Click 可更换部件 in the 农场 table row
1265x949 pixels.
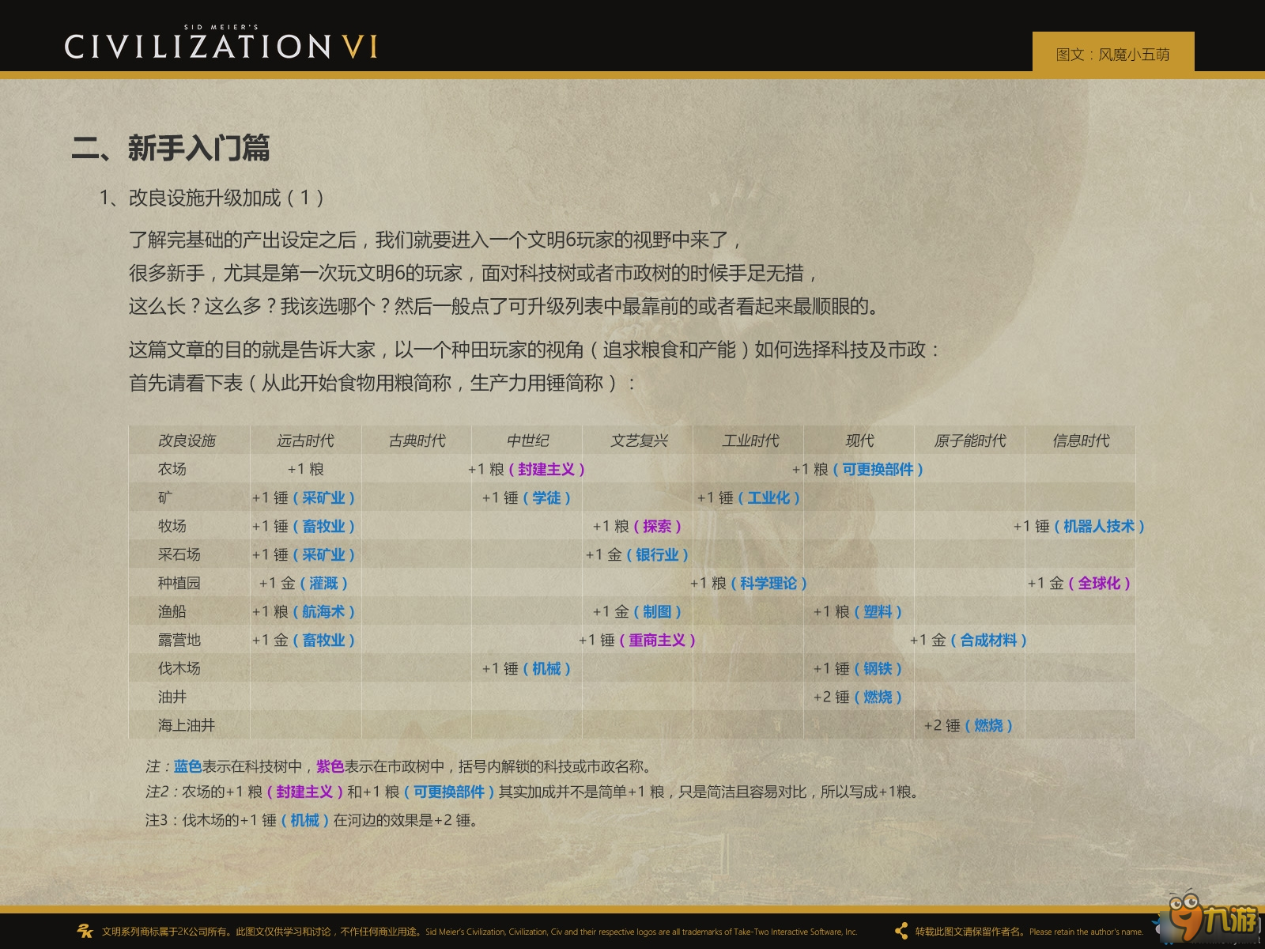(878, 469)
